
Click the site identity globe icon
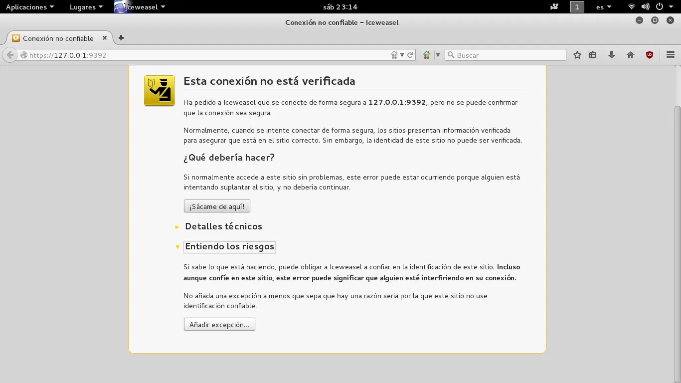[x=23, y=55]
